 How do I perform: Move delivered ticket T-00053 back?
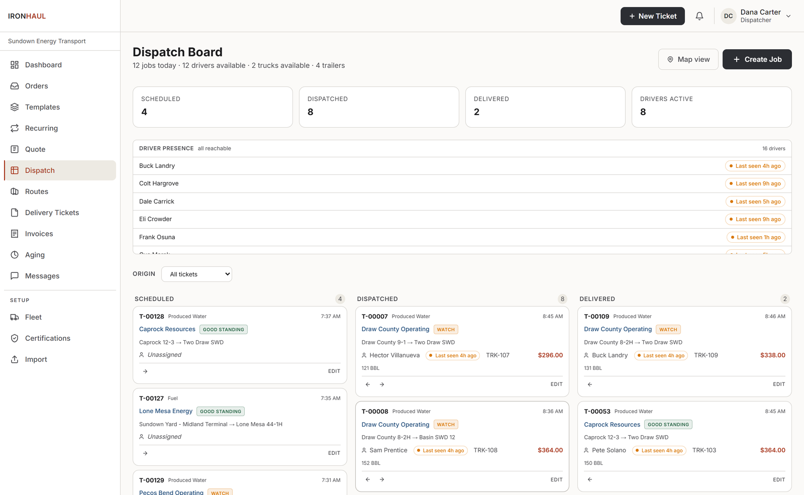pyautogui.click(x=590, y=479)
